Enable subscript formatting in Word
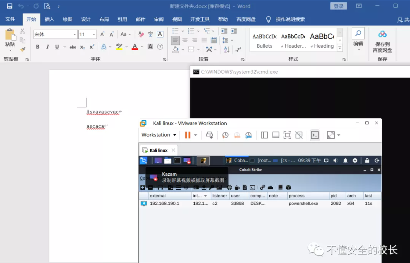Image resolution: width=410 pixels, height=263 pixels. pyautogui.click(x=83, y=46)
